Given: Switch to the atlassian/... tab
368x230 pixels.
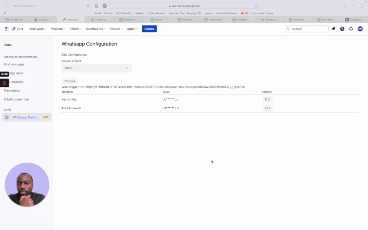Looking at the screenshot, I should (42, 20).
